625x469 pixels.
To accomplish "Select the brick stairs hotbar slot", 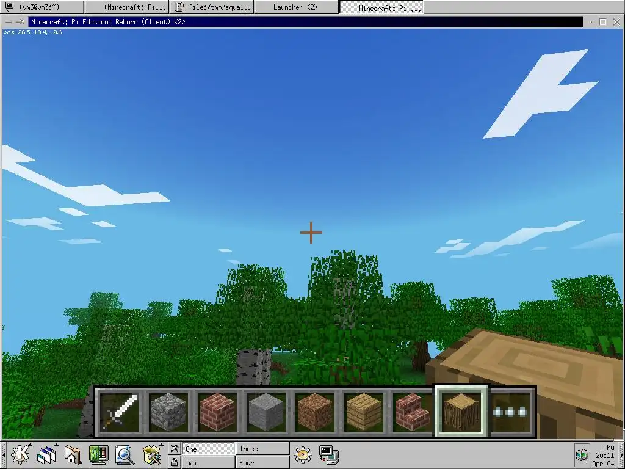I will (413, 412).
